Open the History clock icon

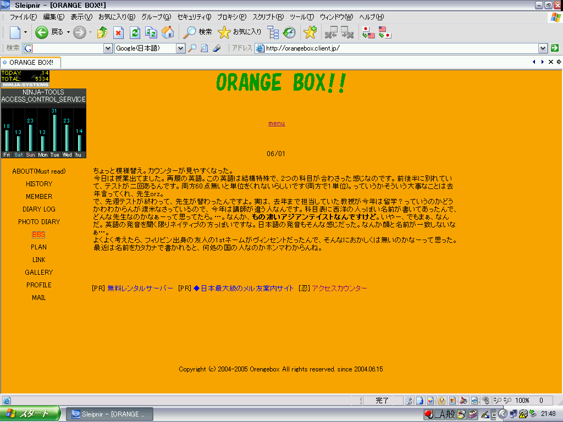click(289, 32)
